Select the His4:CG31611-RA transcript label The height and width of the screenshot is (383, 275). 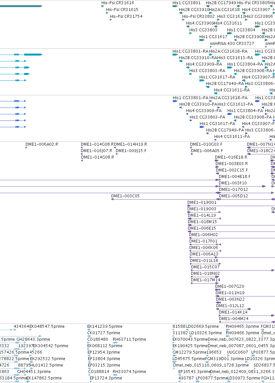click(x=232, y=90)
